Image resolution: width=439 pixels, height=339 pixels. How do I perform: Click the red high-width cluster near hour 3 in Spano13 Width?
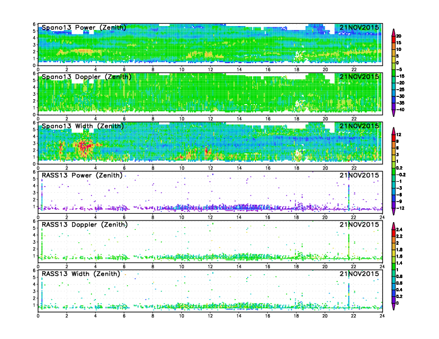pyautogui.click(x=84, y=146)
